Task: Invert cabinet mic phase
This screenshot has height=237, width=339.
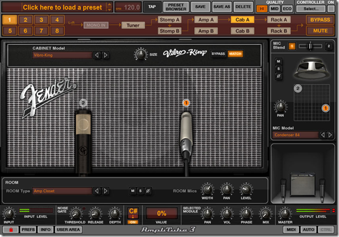Action: click(278, 76)
